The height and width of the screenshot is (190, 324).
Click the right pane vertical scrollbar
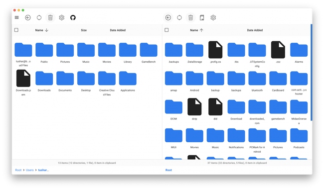tap(312, 73)
